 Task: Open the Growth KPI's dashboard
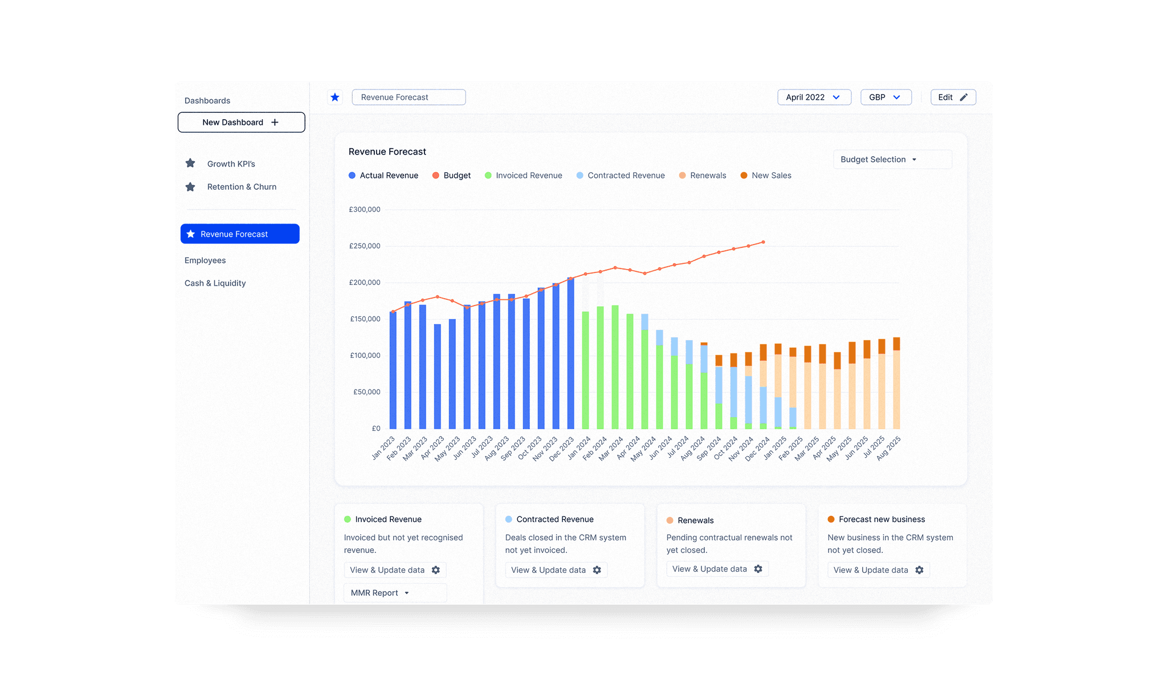point(231,164)
